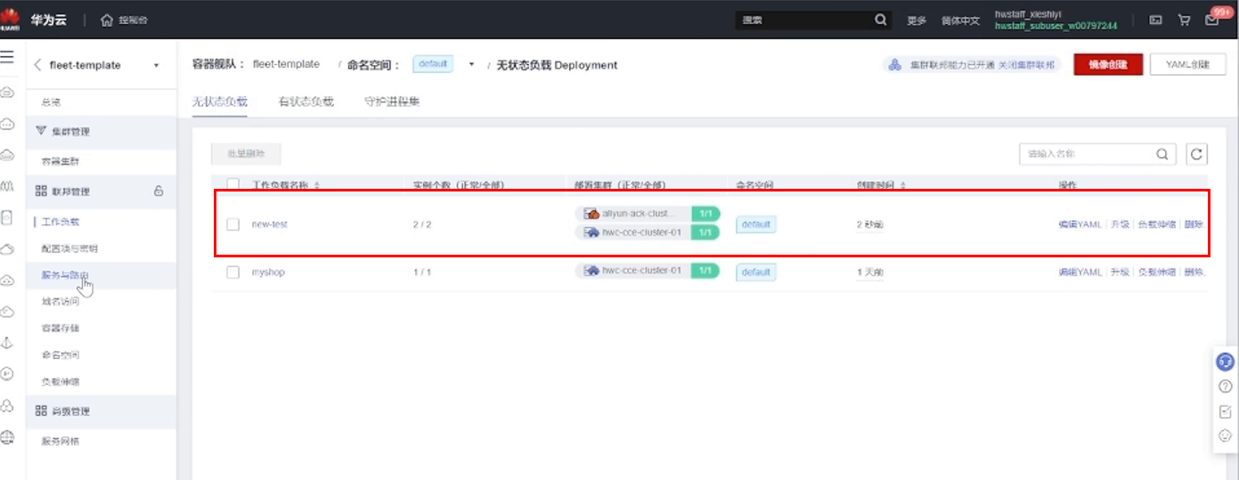Open 服务与路由 in the sidebar
The width and height of the screenshot is (1239, 480).
(x=65, y=275)
